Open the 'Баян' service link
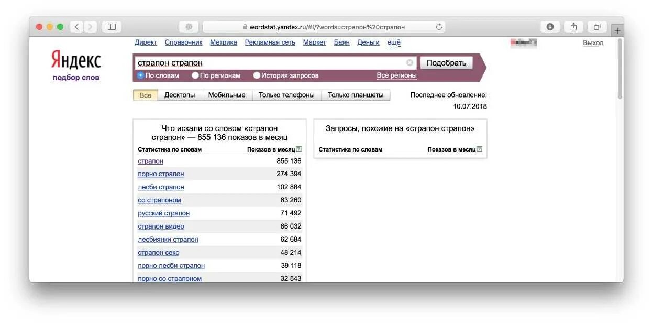The height and width of the screenshot is (324, 653). click(x=342, y=42)
